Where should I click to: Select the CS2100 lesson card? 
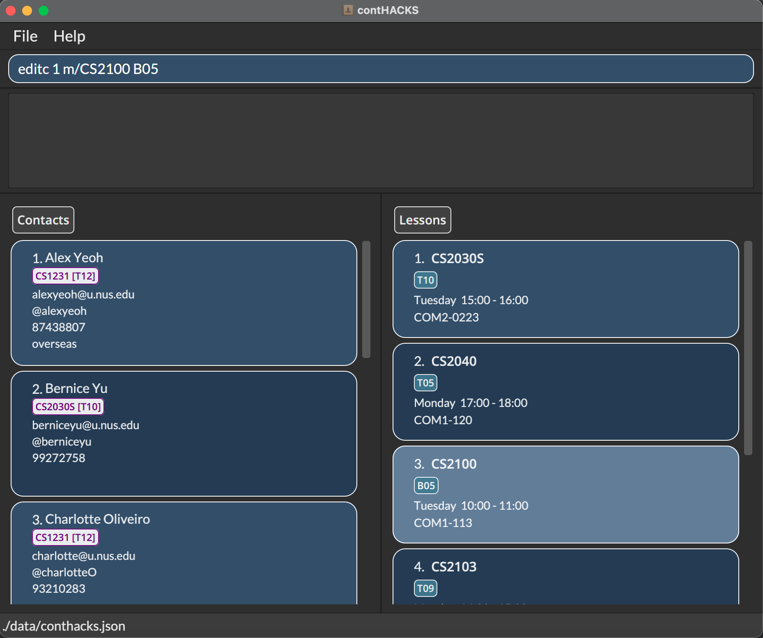pyautogui.click(x=565, y=495)
